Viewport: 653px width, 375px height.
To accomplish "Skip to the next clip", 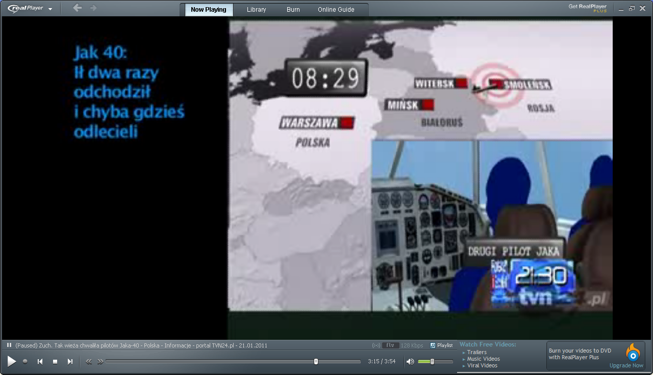I will click(x=70, y=361).
